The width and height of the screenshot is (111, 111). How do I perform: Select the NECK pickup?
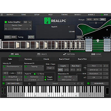pyautogui.click(x=89, y=19)
